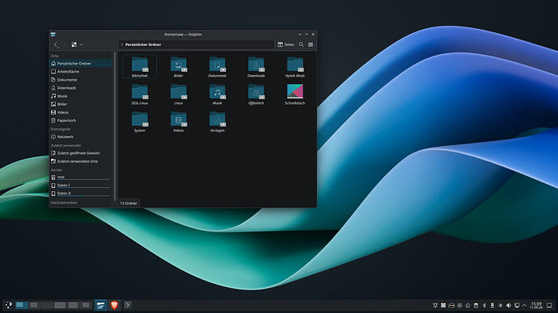Show Zuletzt geöffnete Dateien
Viewport: 558px width, 313px height.
tap(81, 153)
